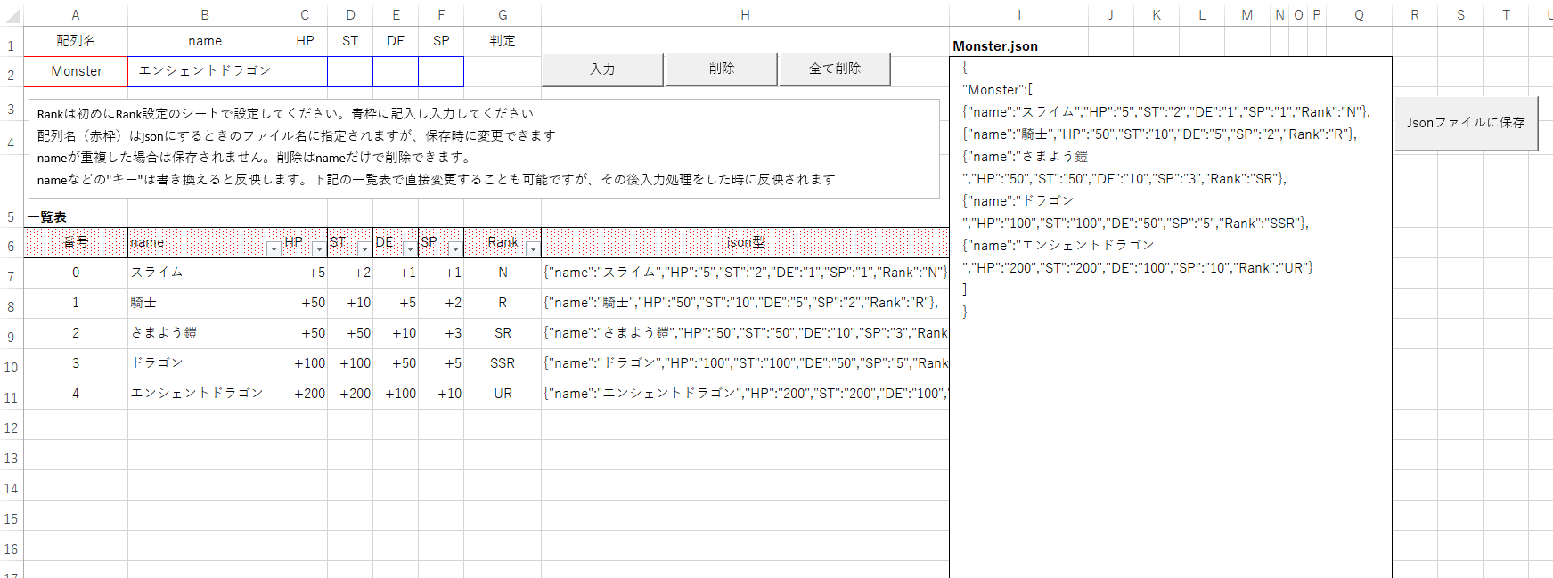Click the スライム json cell in row 7

(745, 273)
